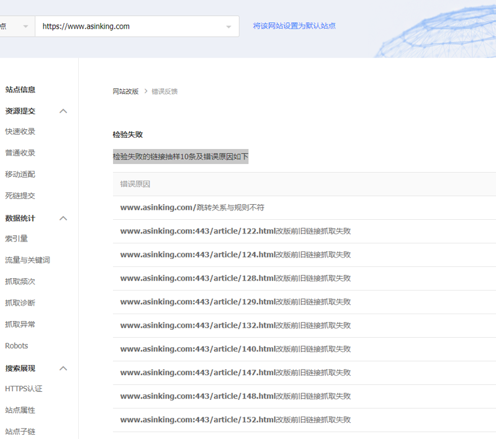Open 死链提交 sidebar item
The image size is (496, 439).
[20, 196]
